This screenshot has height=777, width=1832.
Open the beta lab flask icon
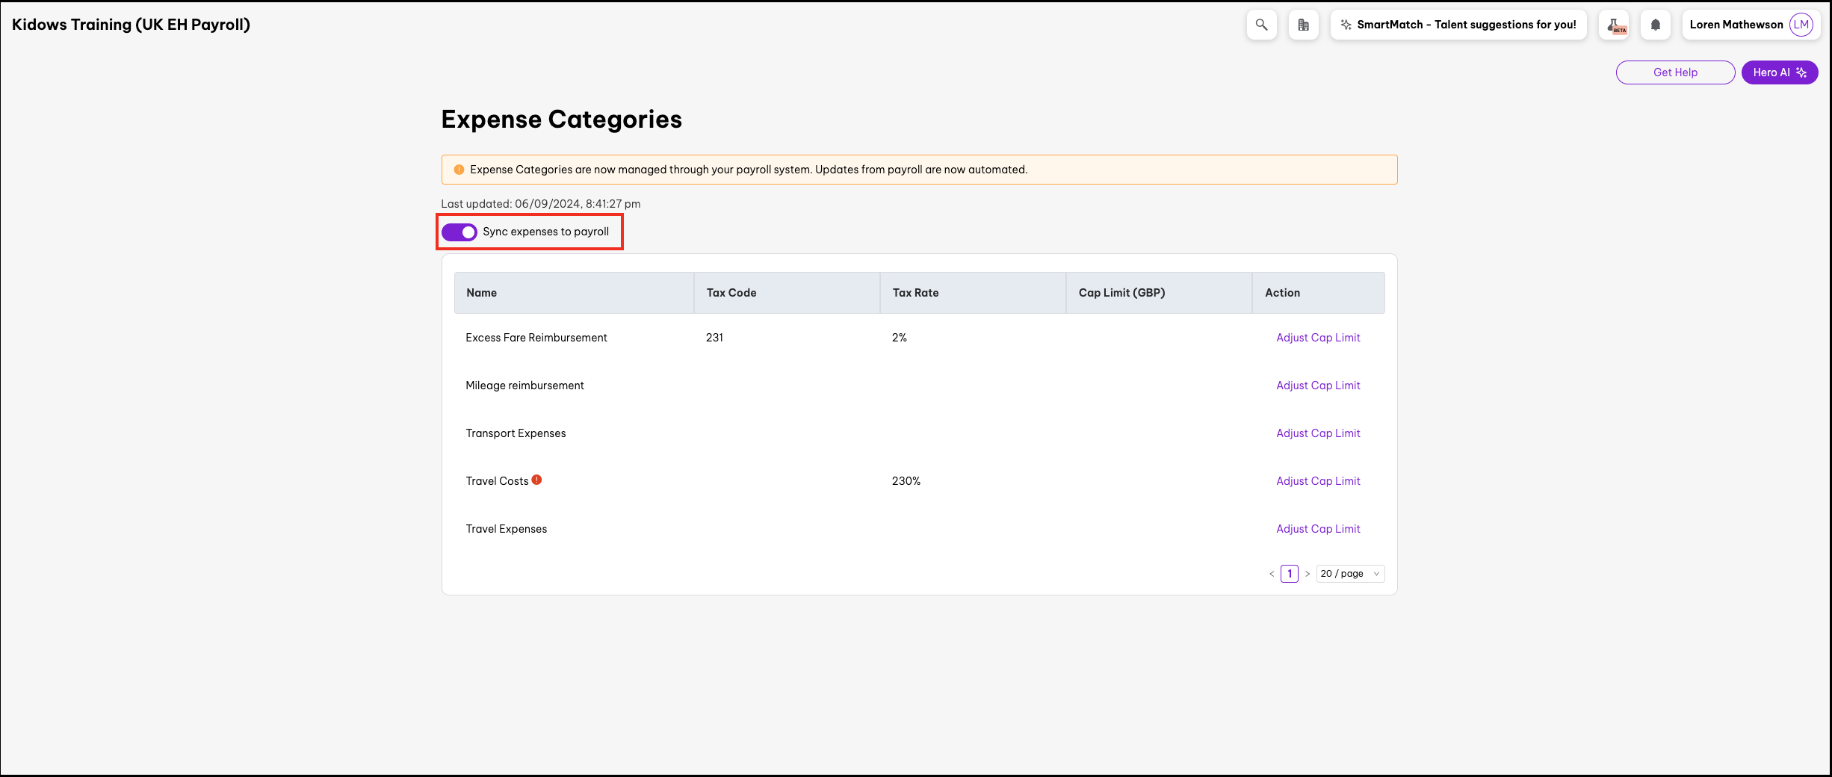(x=1614, y=25)
